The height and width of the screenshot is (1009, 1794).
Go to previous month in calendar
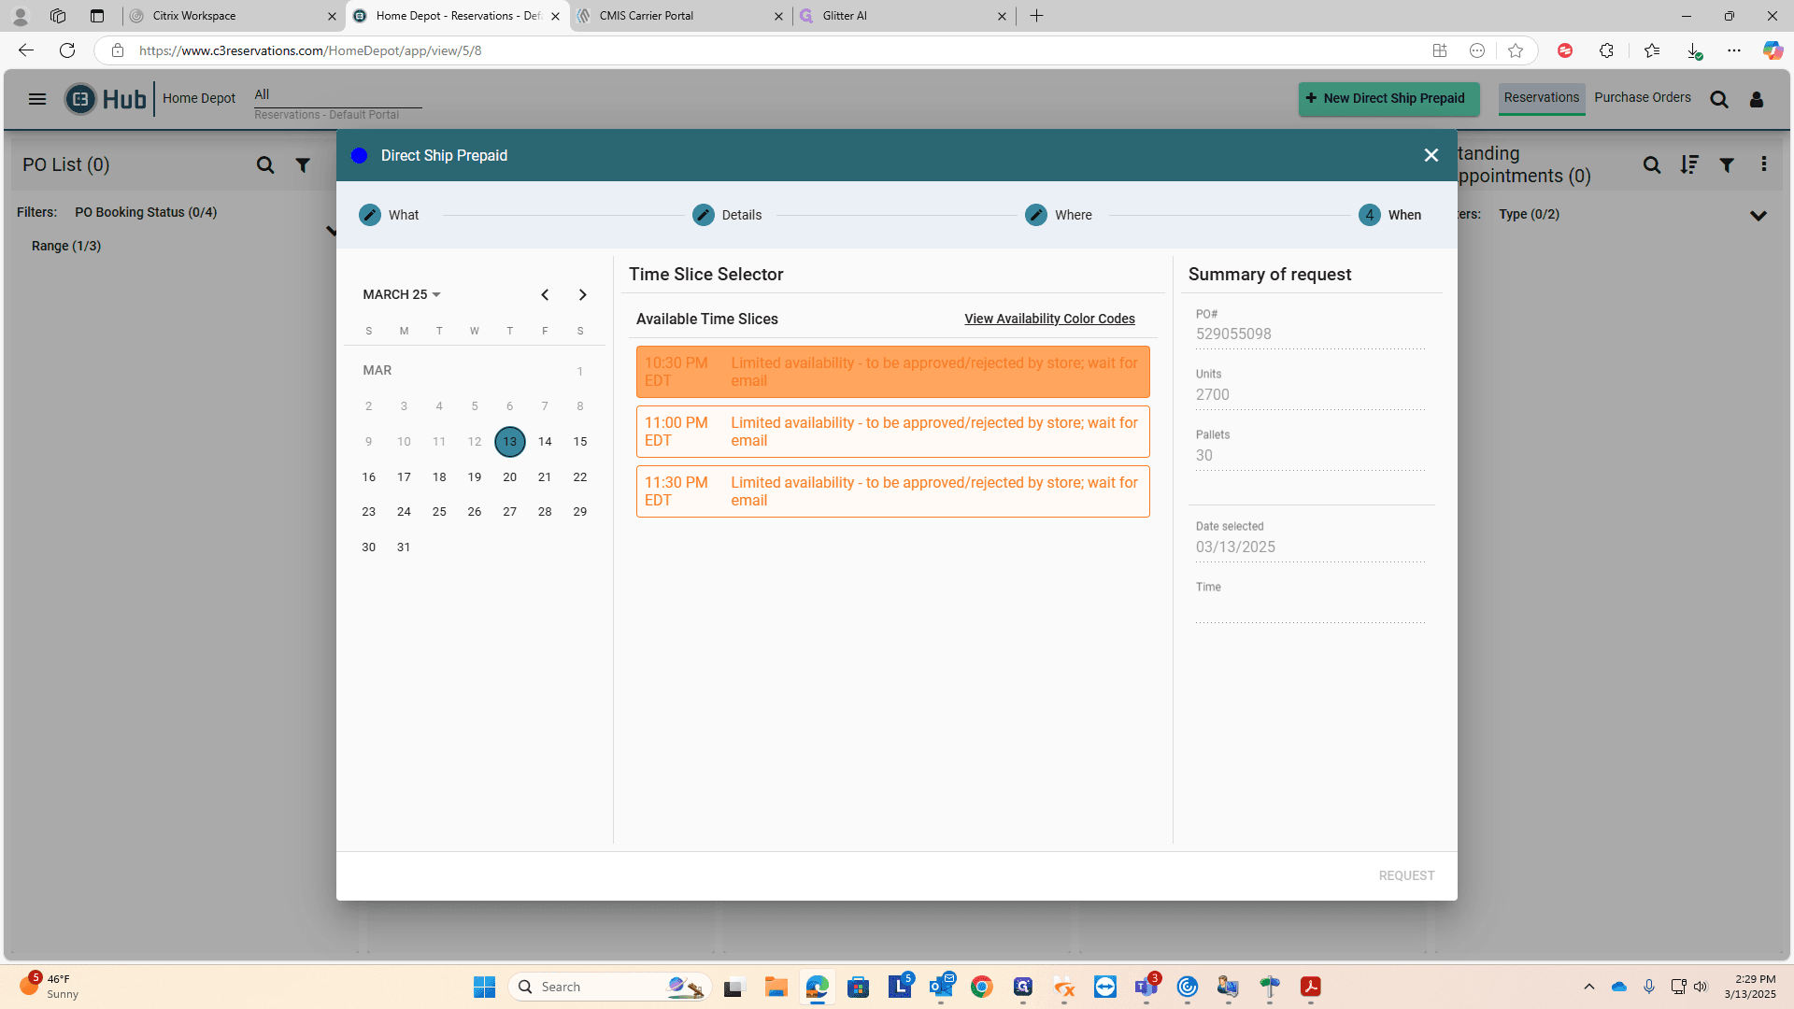pos(545,295)
